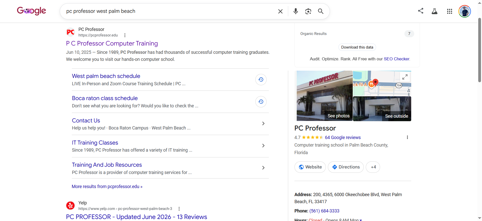Start voice search with microphone icon

tap(296, 11)
